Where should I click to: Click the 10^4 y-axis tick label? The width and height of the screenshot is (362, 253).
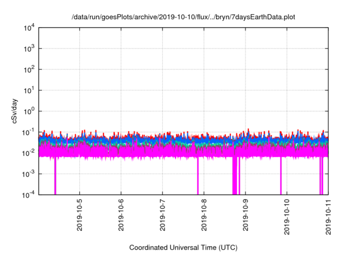[29, 28]
